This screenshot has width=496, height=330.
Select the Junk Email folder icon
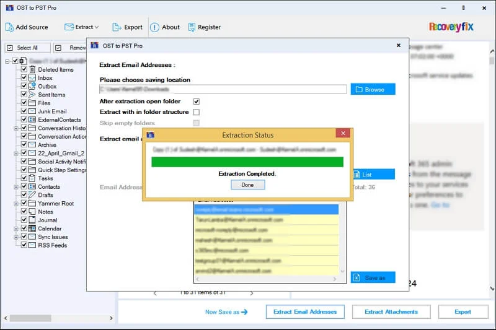click(32, 111)
